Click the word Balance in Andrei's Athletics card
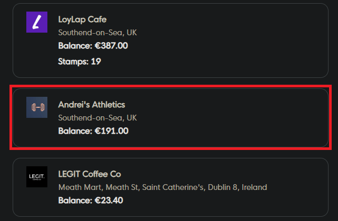Viewport: 338px width, 221px height. [75, 130]
